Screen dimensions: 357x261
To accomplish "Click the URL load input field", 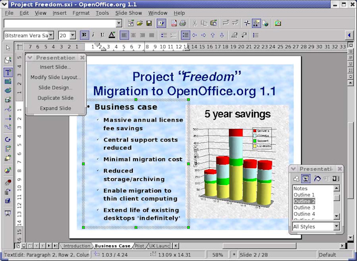I will click(60, 23).
